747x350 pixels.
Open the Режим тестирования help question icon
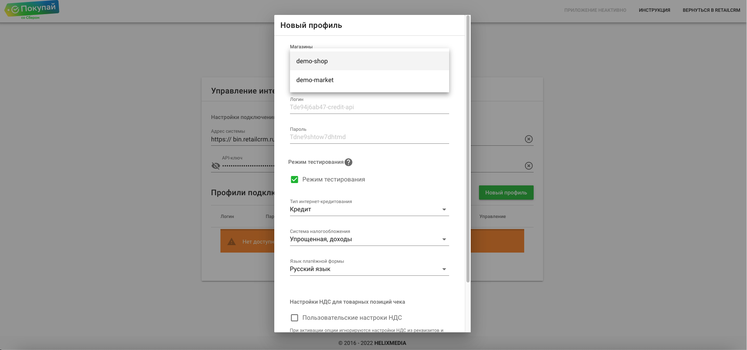tap(349, 162)
